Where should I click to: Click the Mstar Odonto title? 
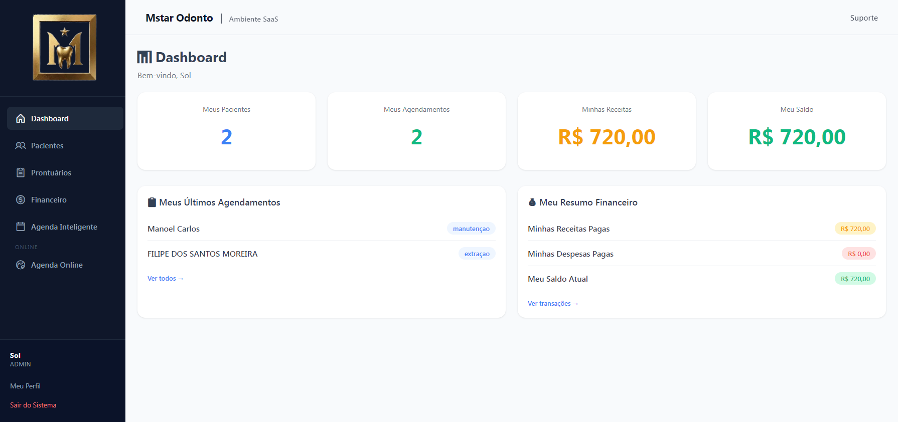coord(179,18)
